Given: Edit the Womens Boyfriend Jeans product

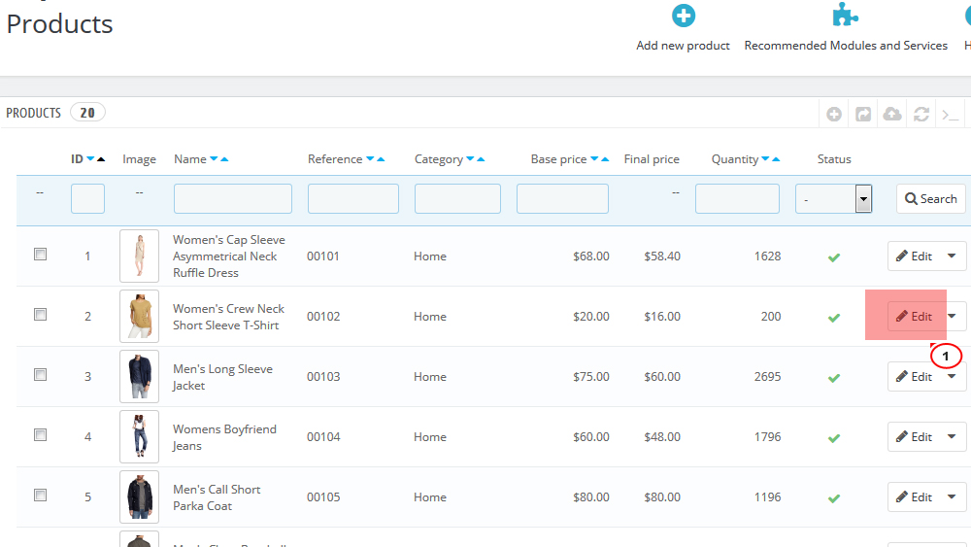Looking at the screenshot, I should click(914, 436).
